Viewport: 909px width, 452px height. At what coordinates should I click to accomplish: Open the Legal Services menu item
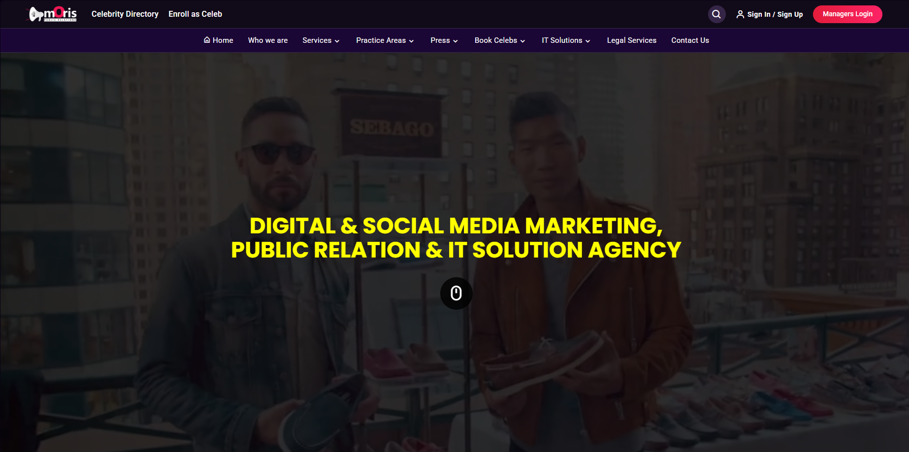631,40
